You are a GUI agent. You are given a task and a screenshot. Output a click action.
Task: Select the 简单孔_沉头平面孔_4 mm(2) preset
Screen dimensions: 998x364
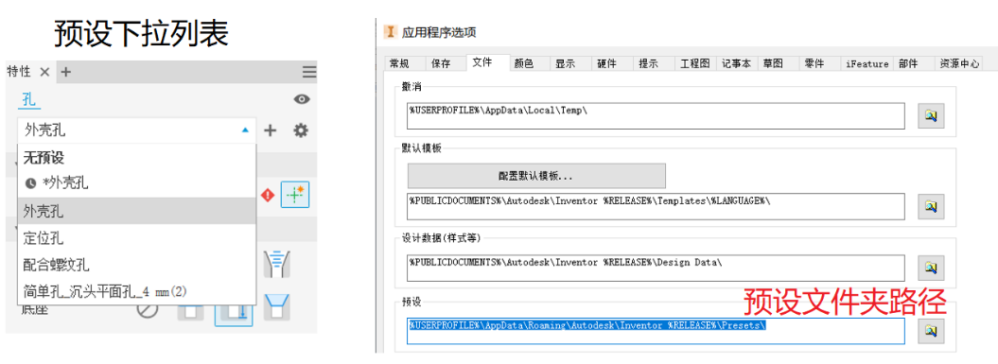137,291
